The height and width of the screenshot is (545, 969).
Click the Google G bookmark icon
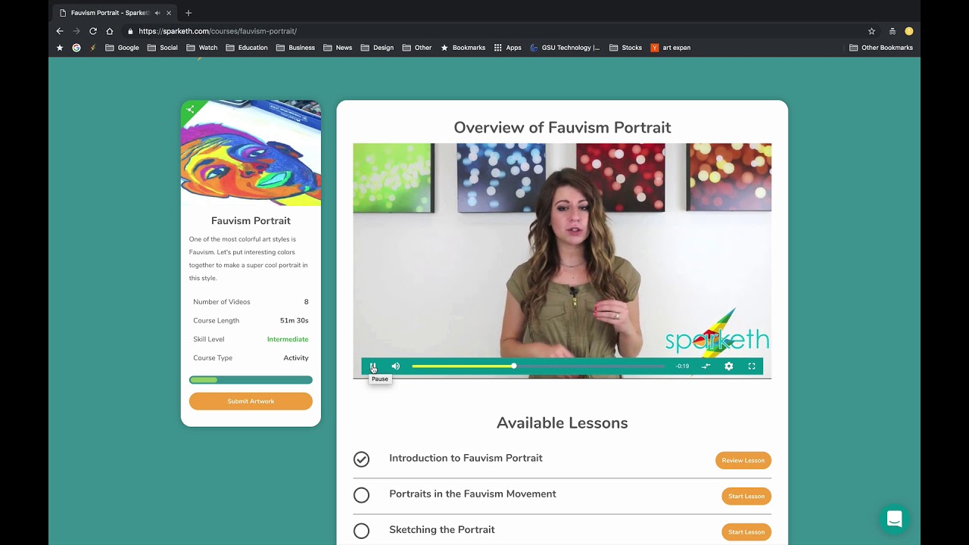pos(76,48)
